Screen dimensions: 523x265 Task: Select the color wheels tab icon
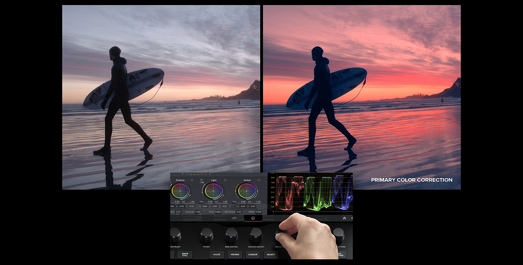coord(253,218)
